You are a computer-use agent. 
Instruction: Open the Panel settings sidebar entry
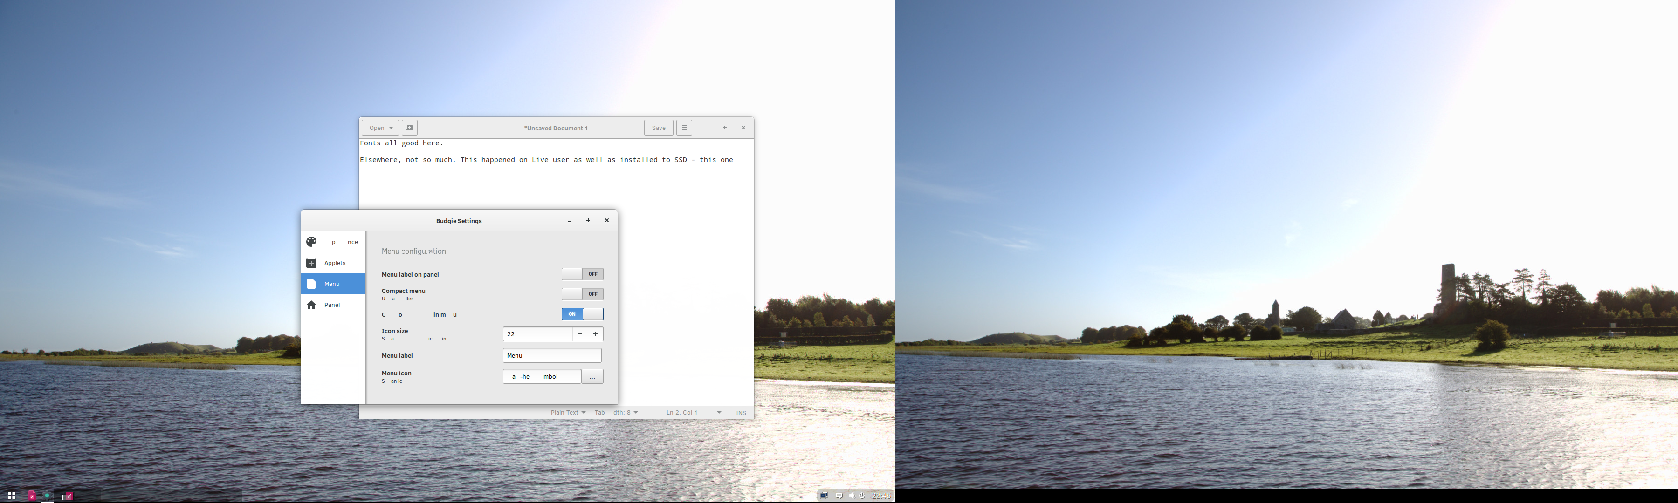pos(333,305)
